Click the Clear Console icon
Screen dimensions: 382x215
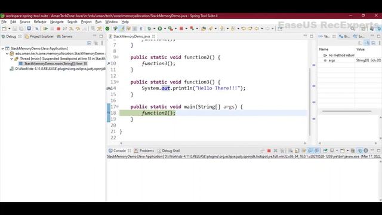(x=291, y=150)
